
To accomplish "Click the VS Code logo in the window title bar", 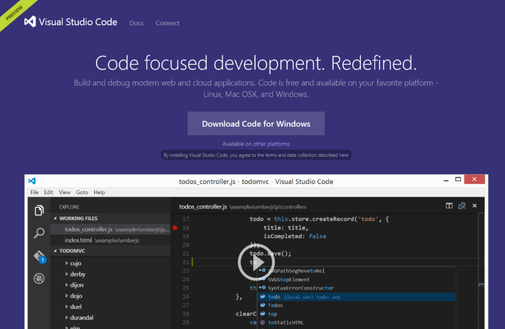I will [33, 181].
